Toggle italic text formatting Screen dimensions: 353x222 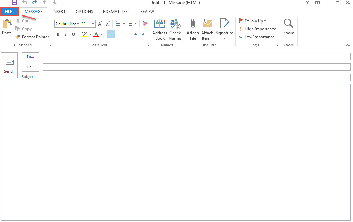[66, 34]
